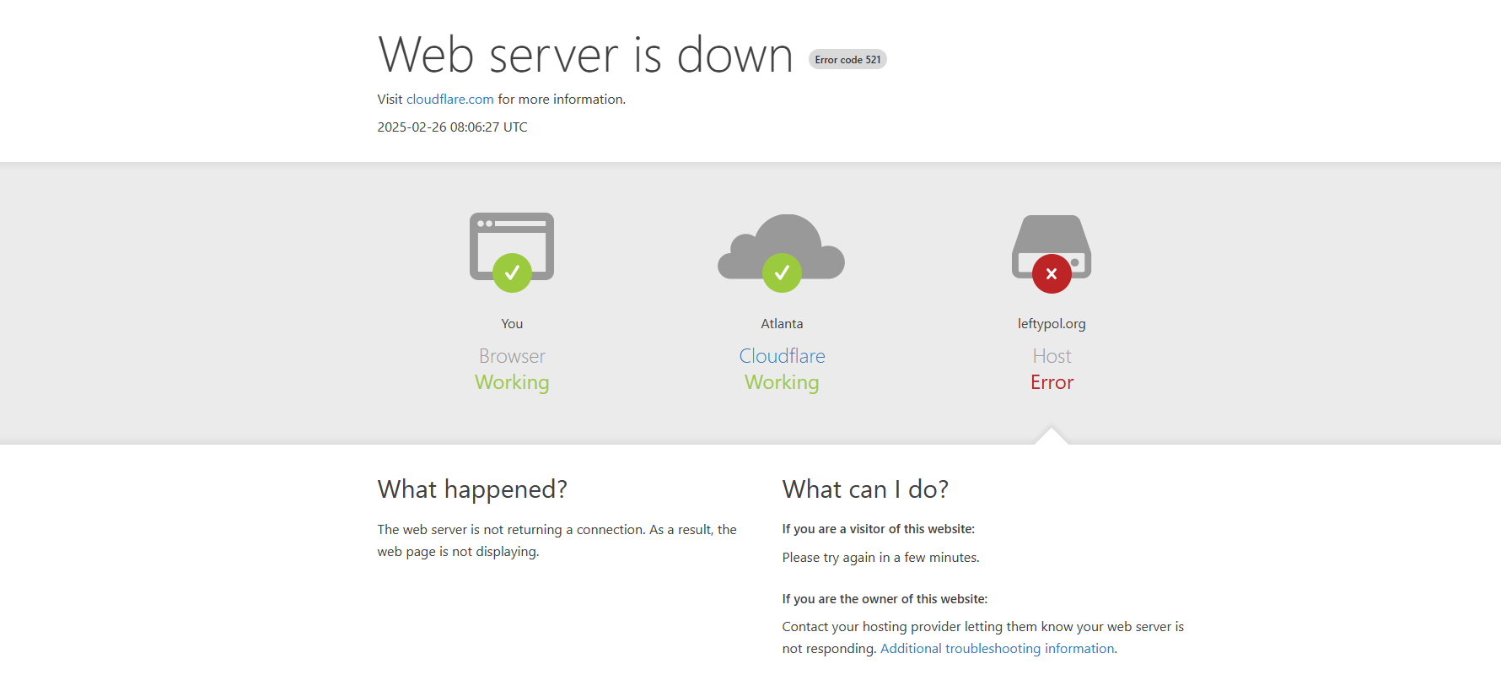Click "Working" status under Browser
Screen dimensions: 1501x675
pos(512,383)
